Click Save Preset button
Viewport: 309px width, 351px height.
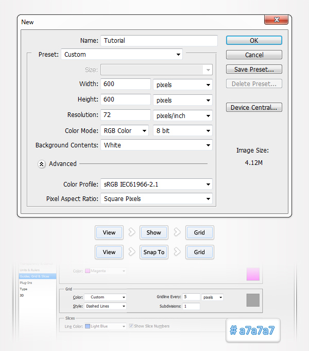click(x=254, y=70)
